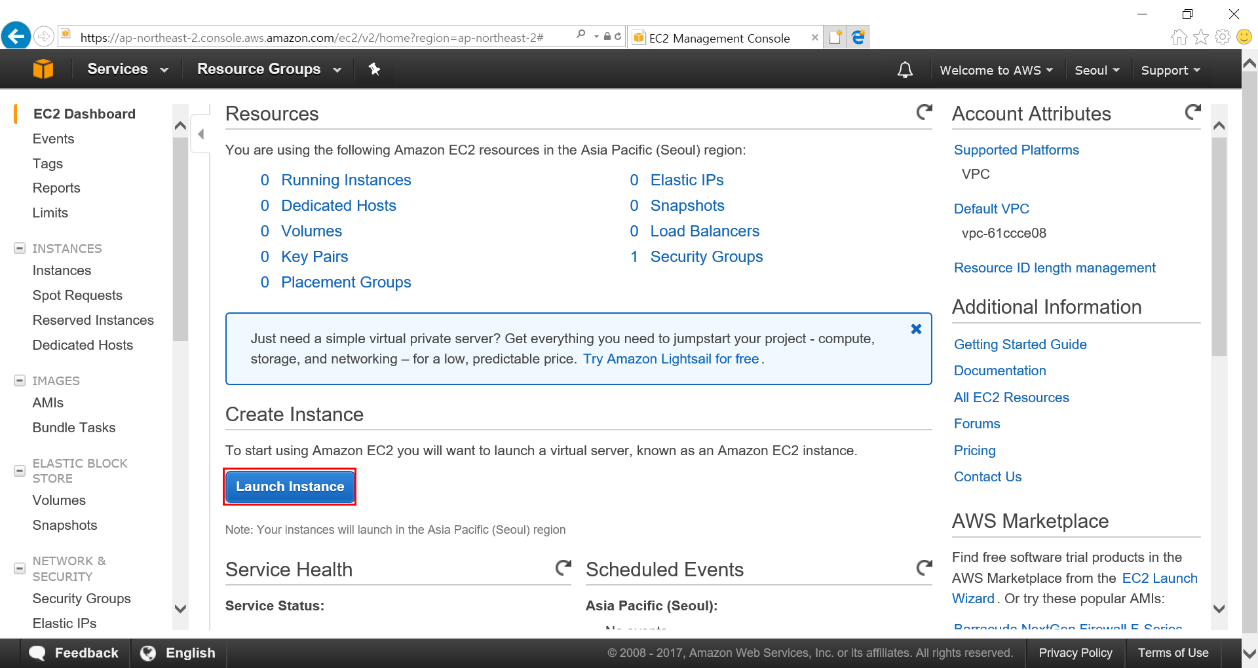Open the Key Pairs resource link
This screenshot has height=668, width=1258.
pyautogui.click(x=314, y=257)
